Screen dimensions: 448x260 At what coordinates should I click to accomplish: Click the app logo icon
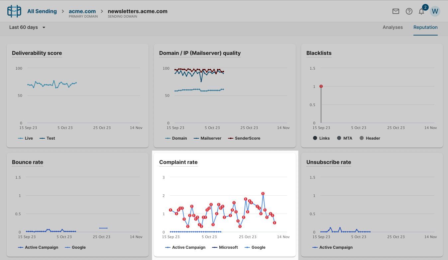14,11
